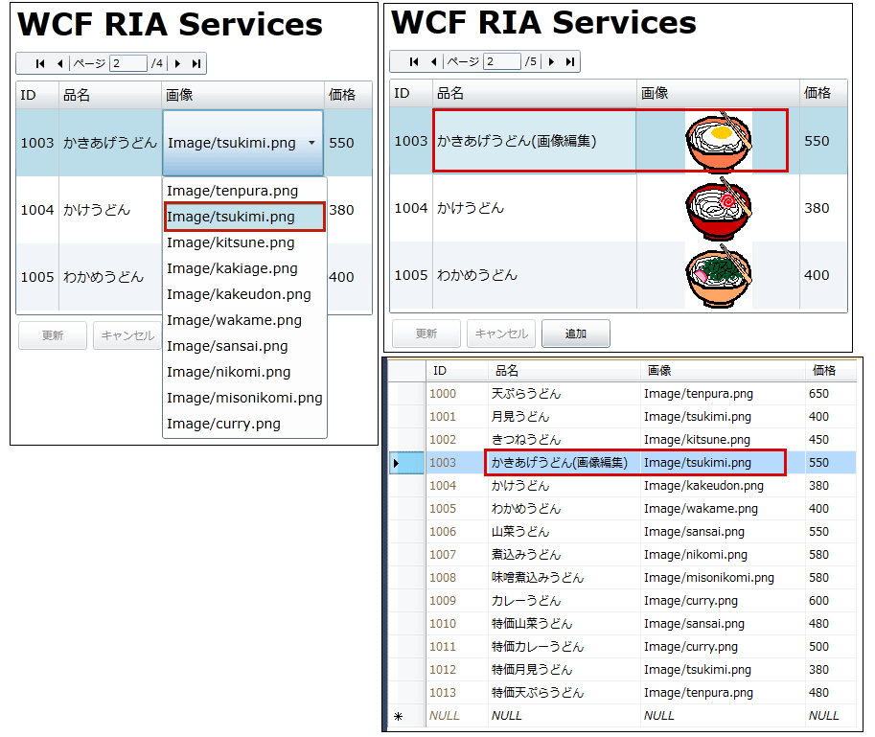The width and height of the screenshot is (875, 737).
Task: Go to first page in right pager
Action: tap(413, 62)
